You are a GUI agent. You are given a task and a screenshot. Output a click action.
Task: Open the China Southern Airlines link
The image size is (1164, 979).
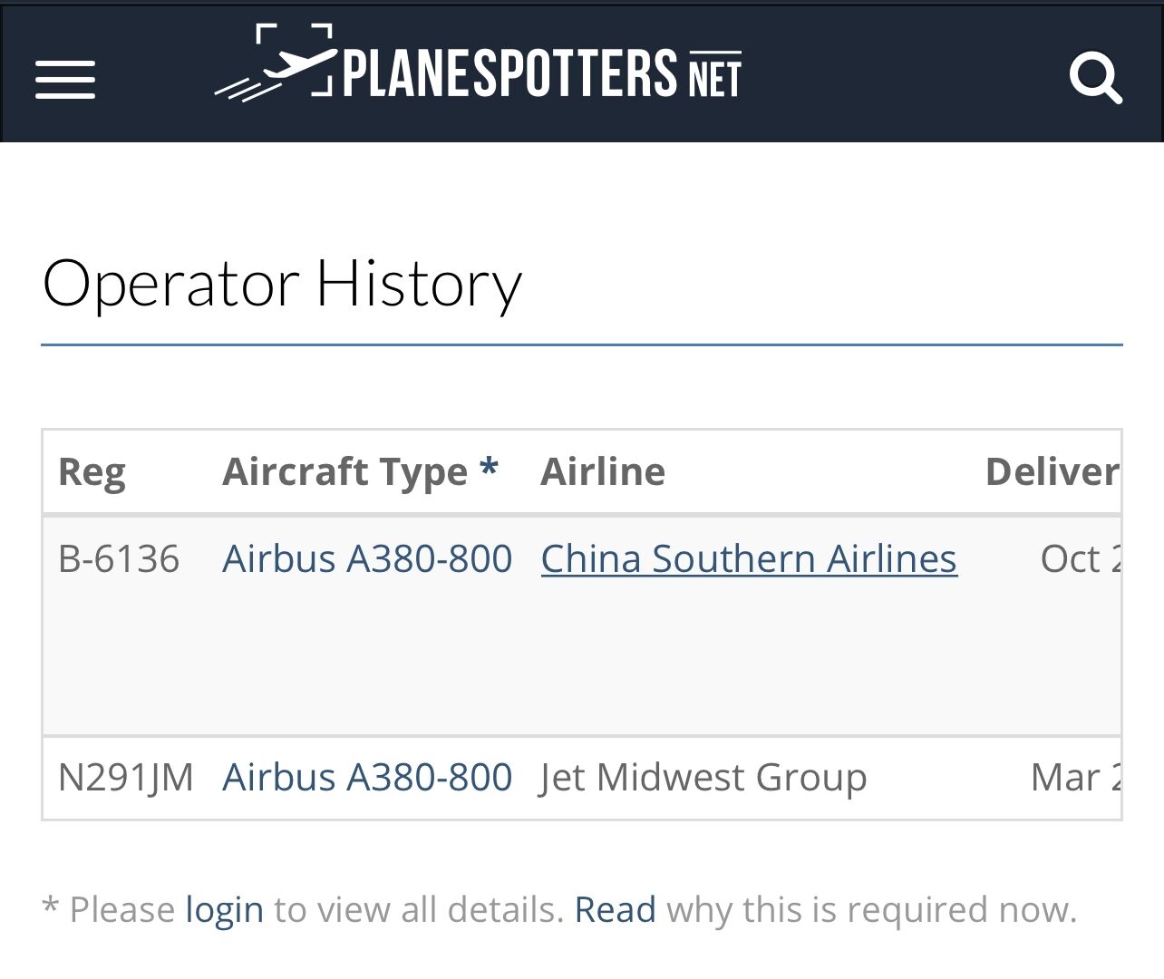coord(749,559)
